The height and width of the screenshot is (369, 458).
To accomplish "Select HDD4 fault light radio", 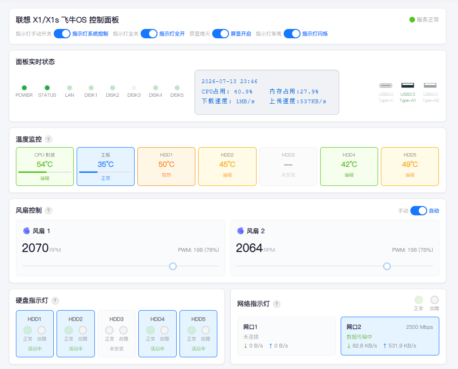I will (165, 330).
